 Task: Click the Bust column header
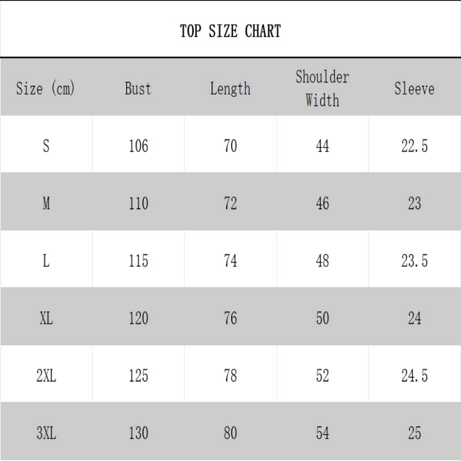138,89
